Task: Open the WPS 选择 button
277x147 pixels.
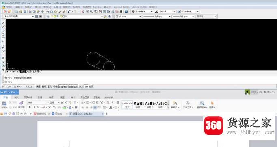Action: [212, 105]
